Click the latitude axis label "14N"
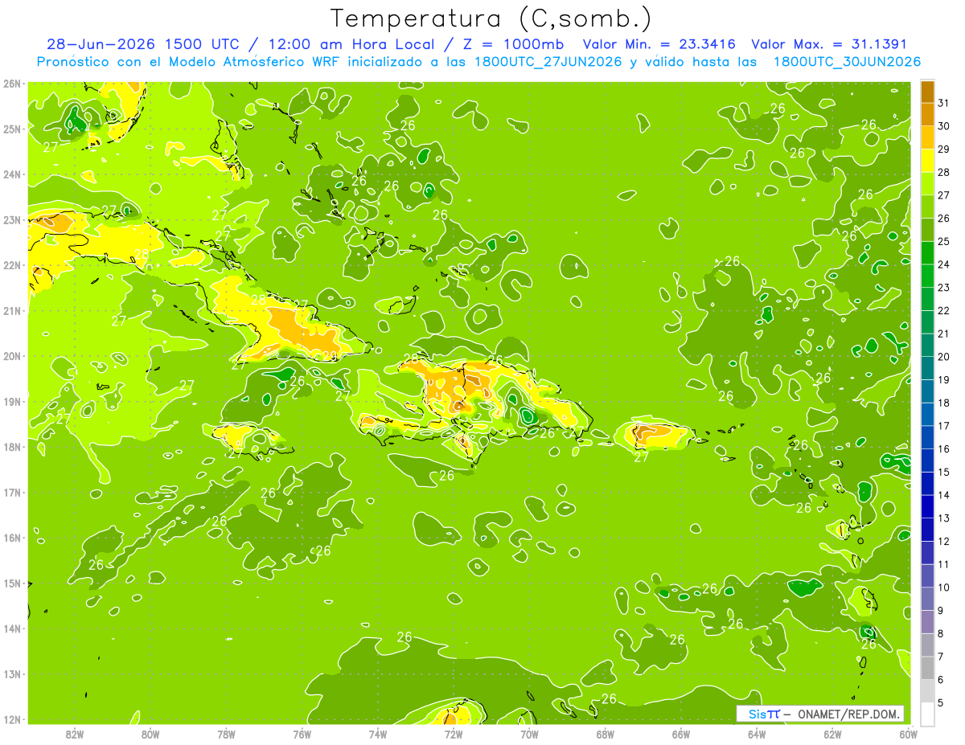 click(12, 628)
